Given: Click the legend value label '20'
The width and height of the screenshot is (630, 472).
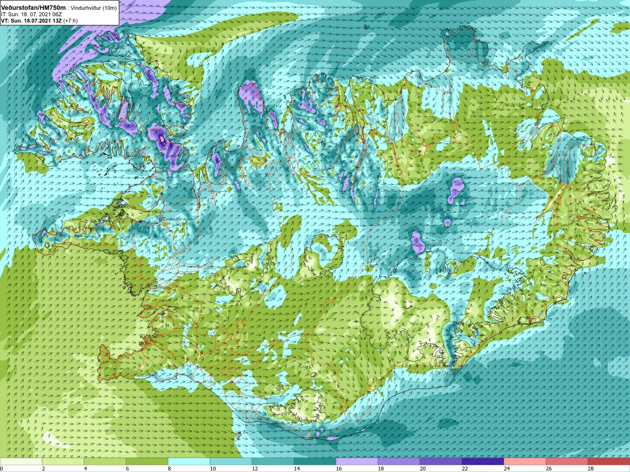Looking at the screenshot, I should click(x=423, y=469).
